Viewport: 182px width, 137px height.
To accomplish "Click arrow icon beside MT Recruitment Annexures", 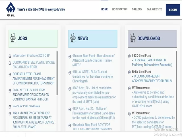I will (x=129, y=88).
